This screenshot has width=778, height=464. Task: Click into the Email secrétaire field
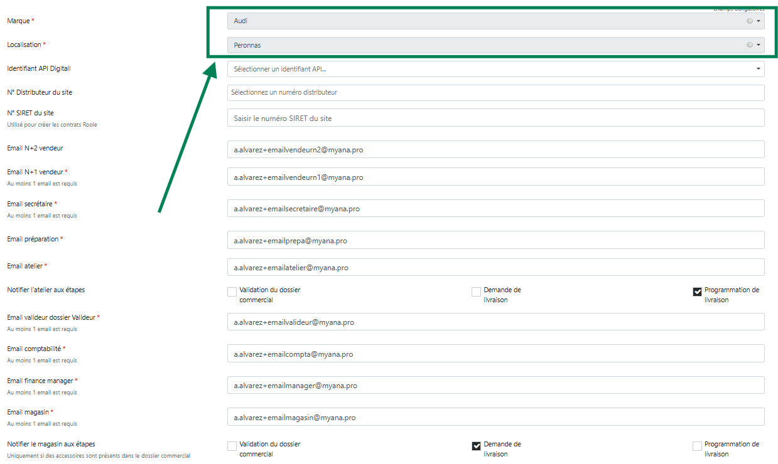495,209
